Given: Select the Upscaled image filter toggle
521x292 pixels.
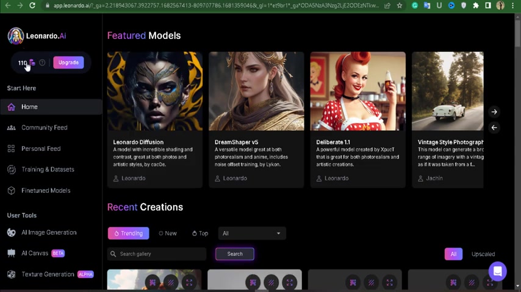Looking at the screenshot, I should coord(483,254).
